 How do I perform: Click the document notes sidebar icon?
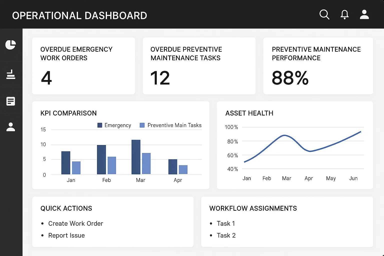pos(11,101)
